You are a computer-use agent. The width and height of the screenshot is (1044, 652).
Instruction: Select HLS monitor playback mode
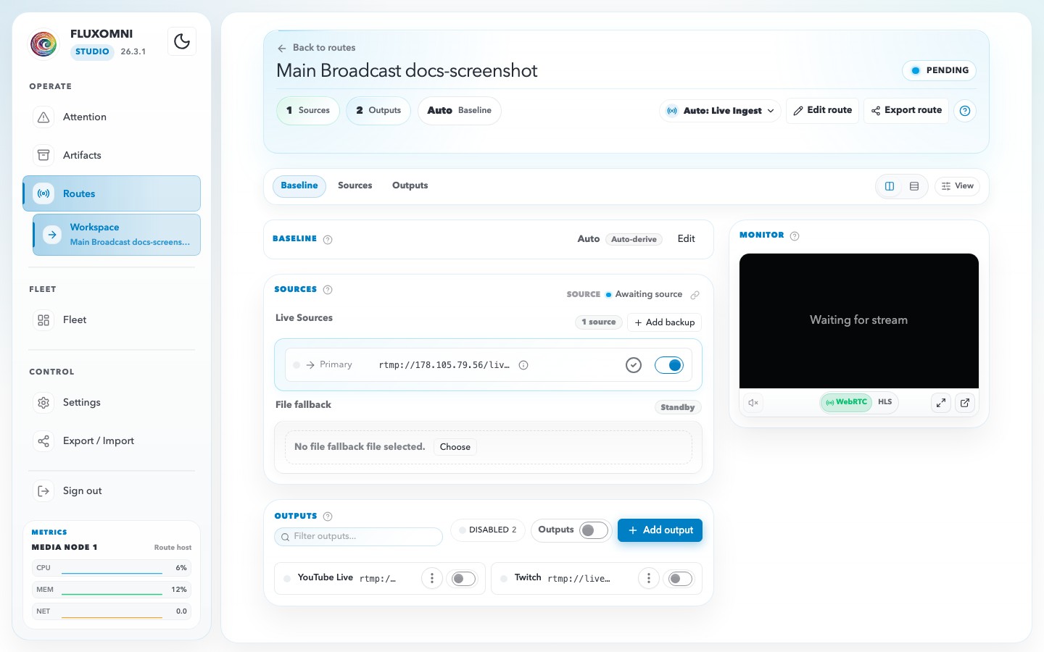coord(885,402)
